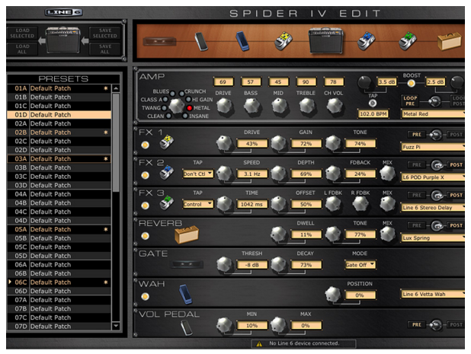Click the reverb box icon in signal chain
The width and height of the screenshot is (471, 354).
coord(449,41)
